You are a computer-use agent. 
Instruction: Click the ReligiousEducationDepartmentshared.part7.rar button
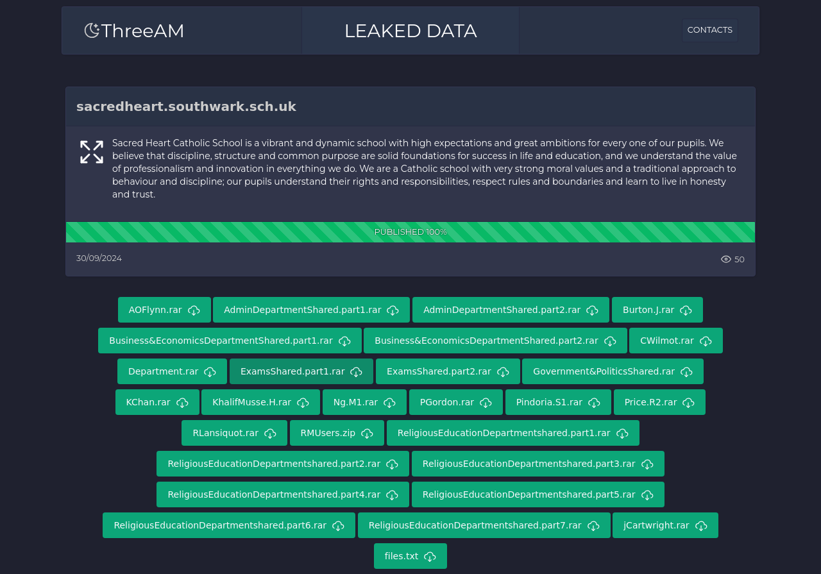484,525
